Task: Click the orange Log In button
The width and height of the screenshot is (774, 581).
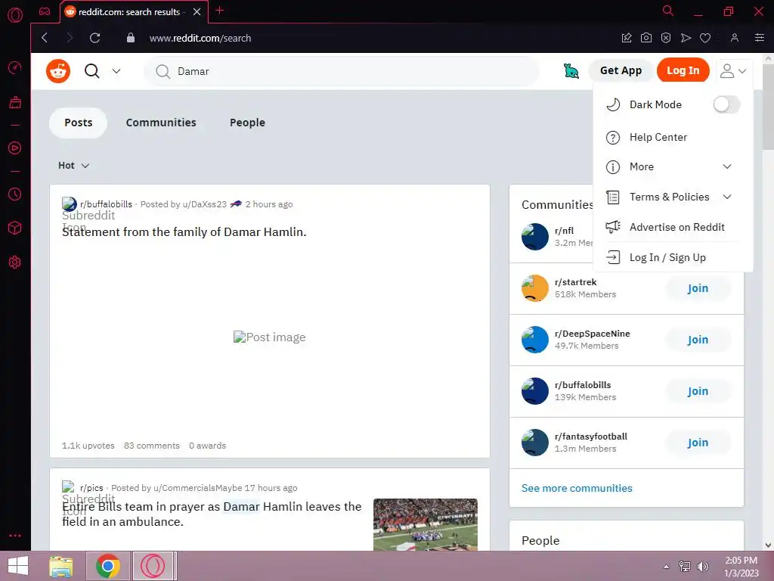Action: click(683, 70)
